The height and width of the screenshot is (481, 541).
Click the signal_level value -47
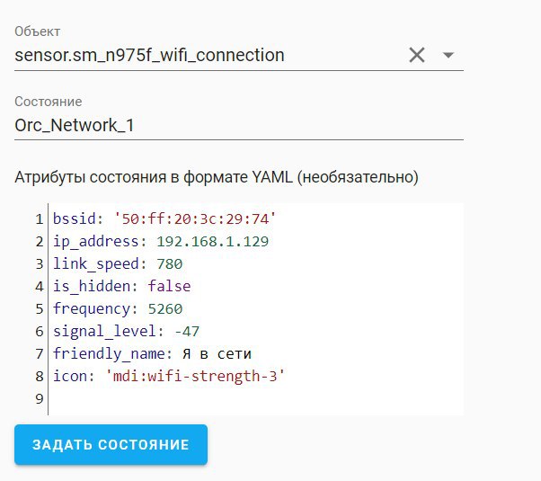(x=187, y=332)
